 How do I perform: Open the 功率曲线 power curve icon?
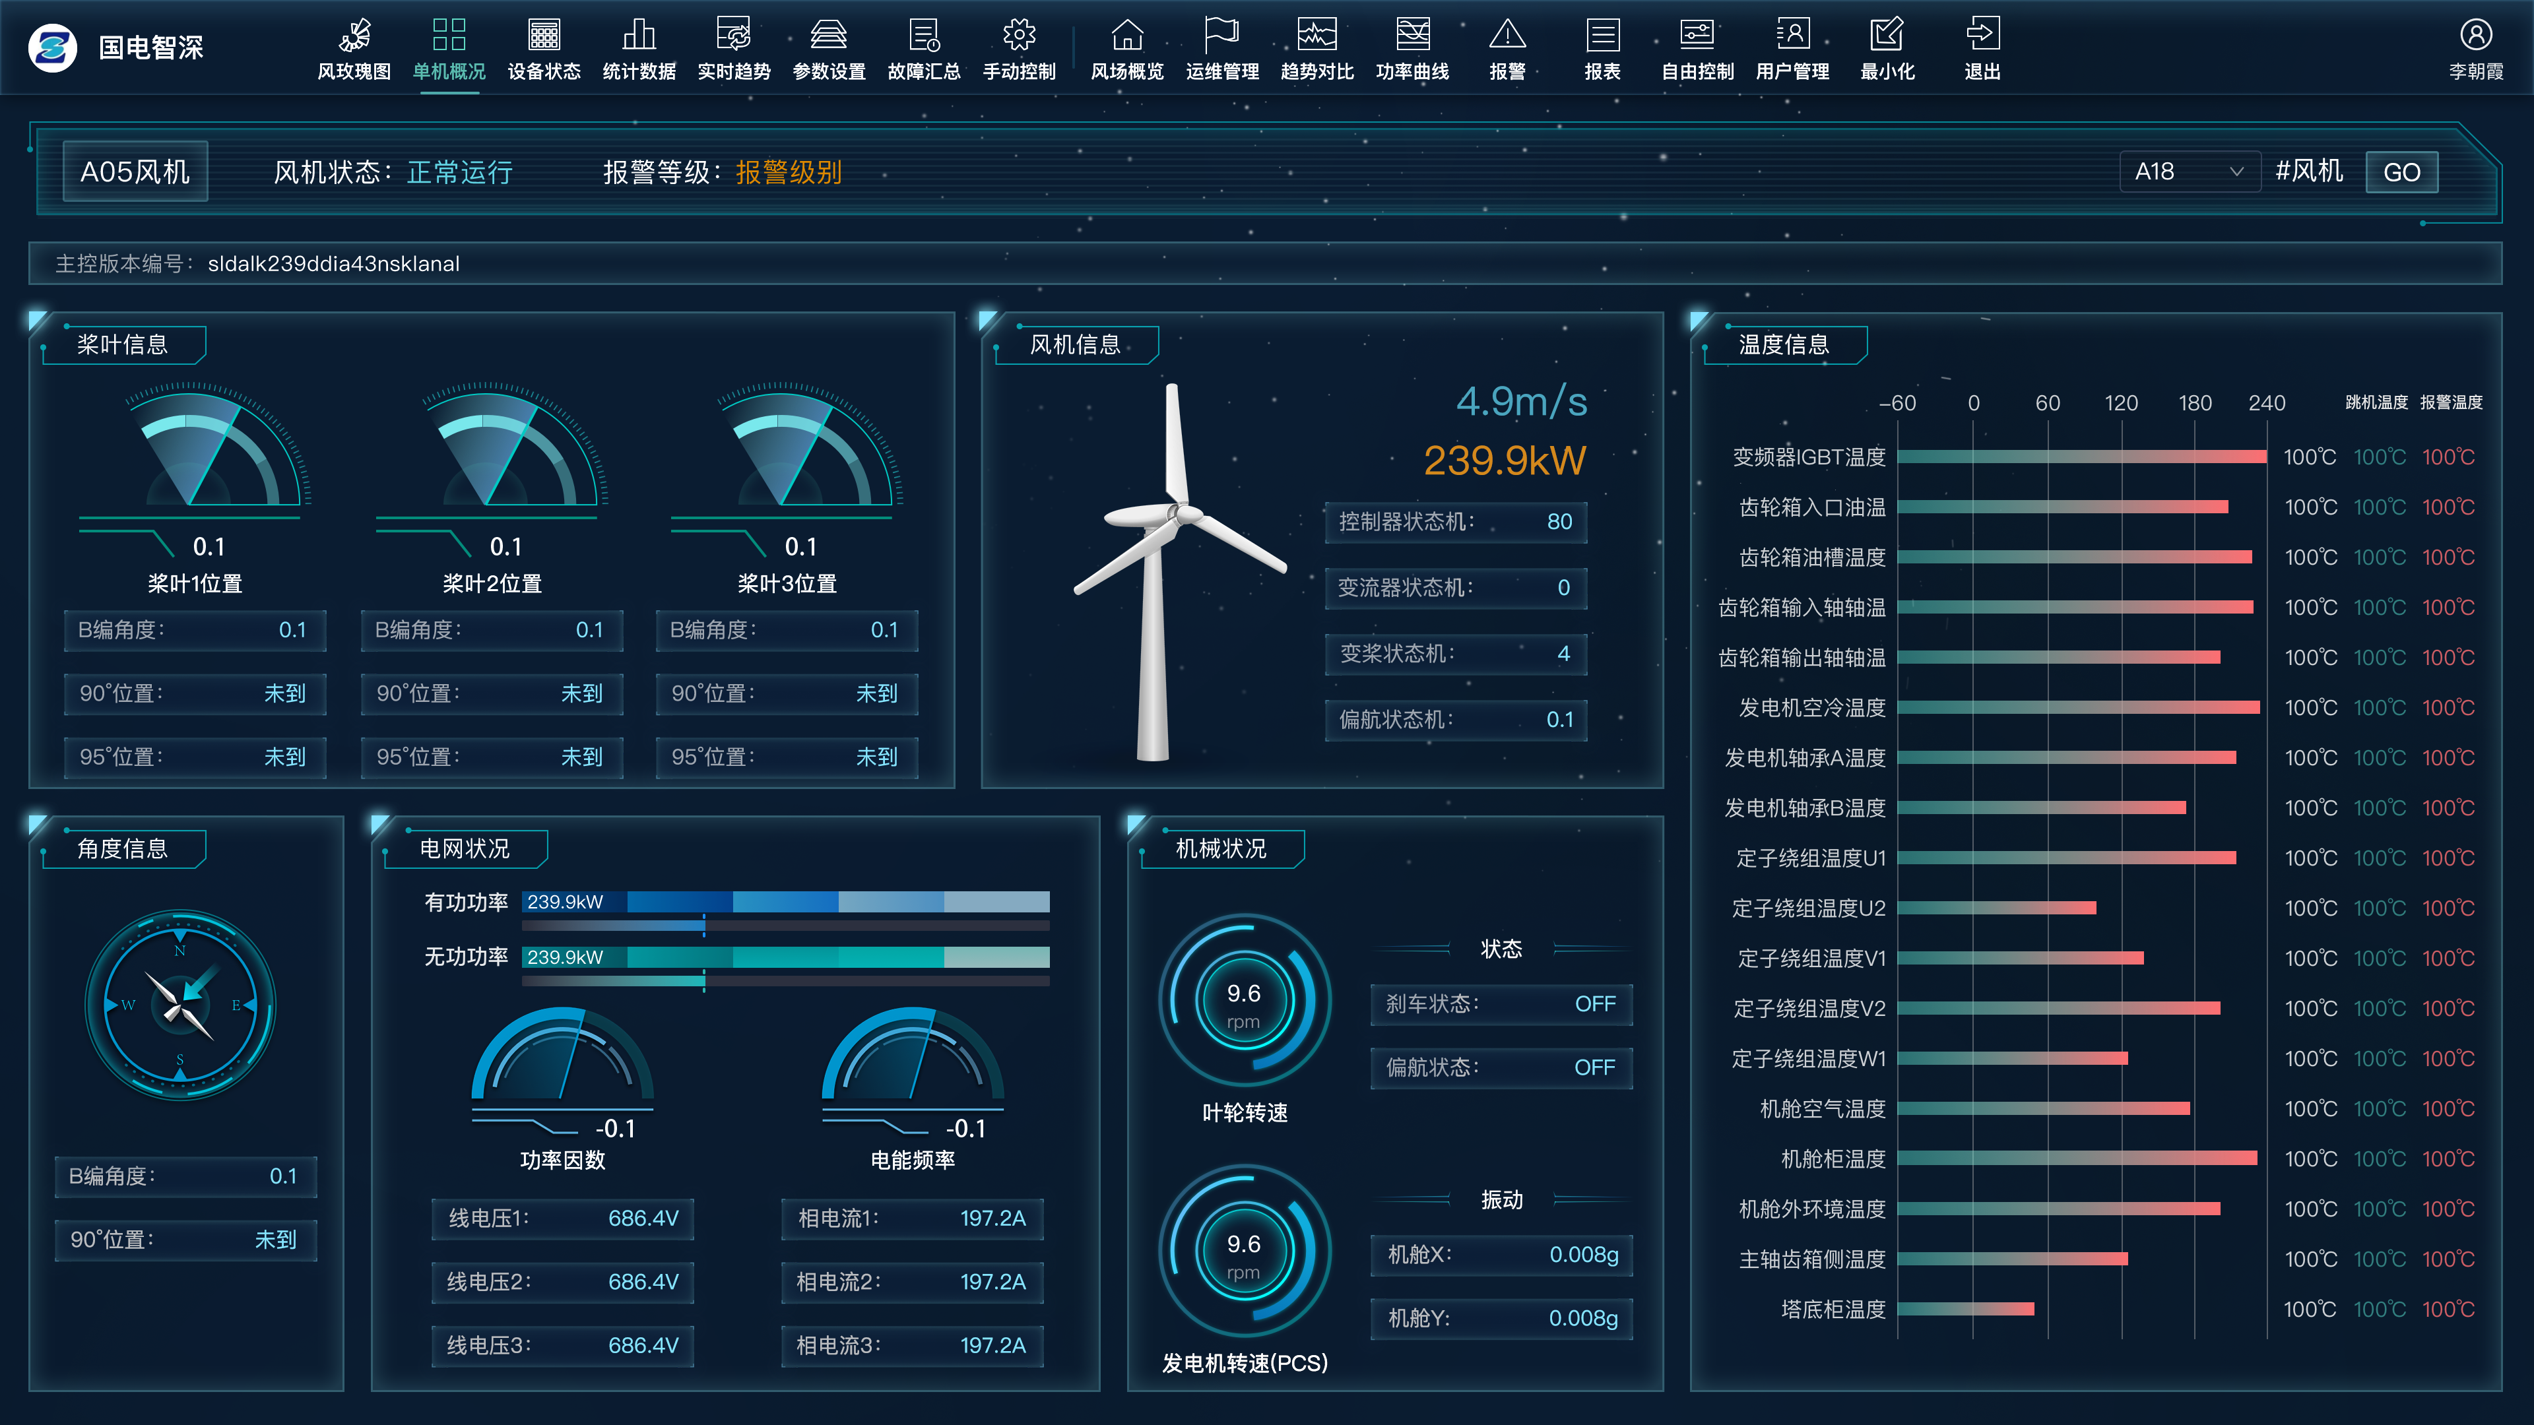click(1413, 34)
